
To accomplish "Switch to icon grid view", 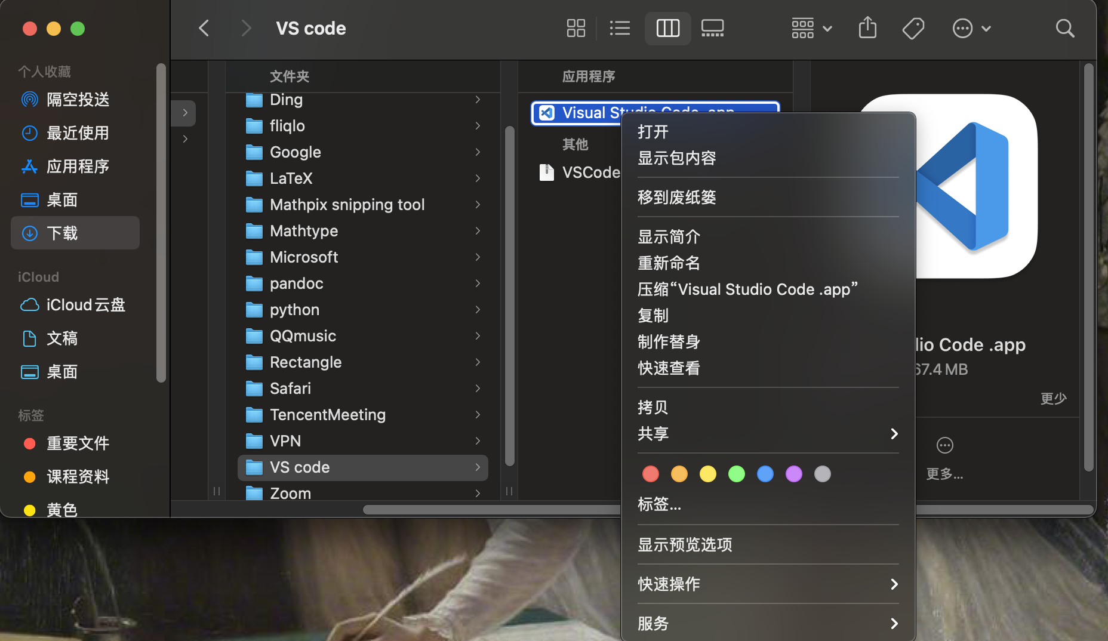I will pos(575,28).
